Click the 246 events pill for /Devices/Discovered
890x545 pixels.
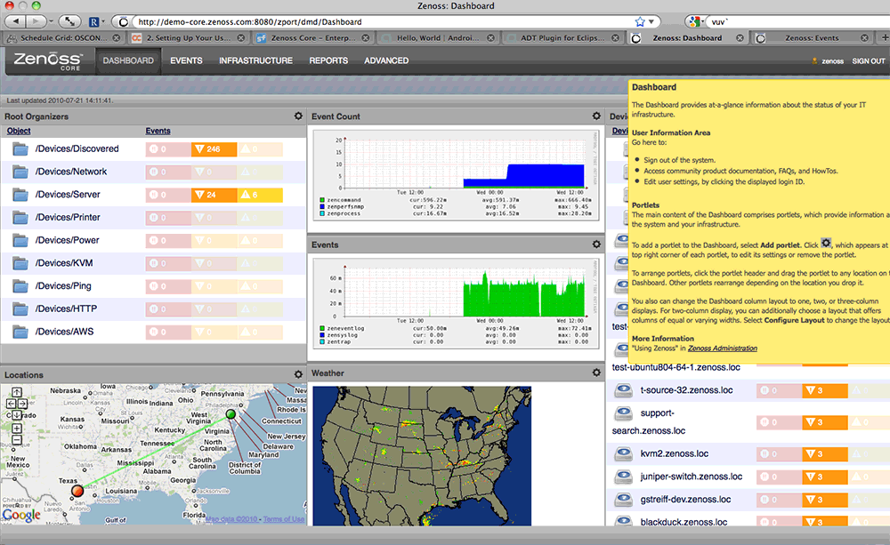click(x=214, y=149)
